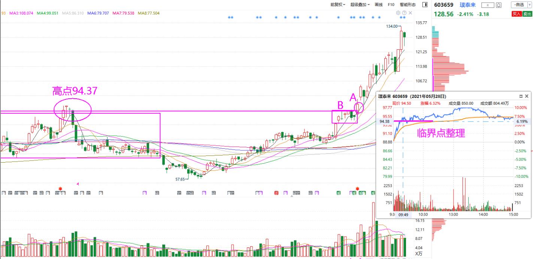The width and height of the screenshot is (533, 259).
Task: Select the 画线 drawing tool menu
Action: tap(379, 5)
